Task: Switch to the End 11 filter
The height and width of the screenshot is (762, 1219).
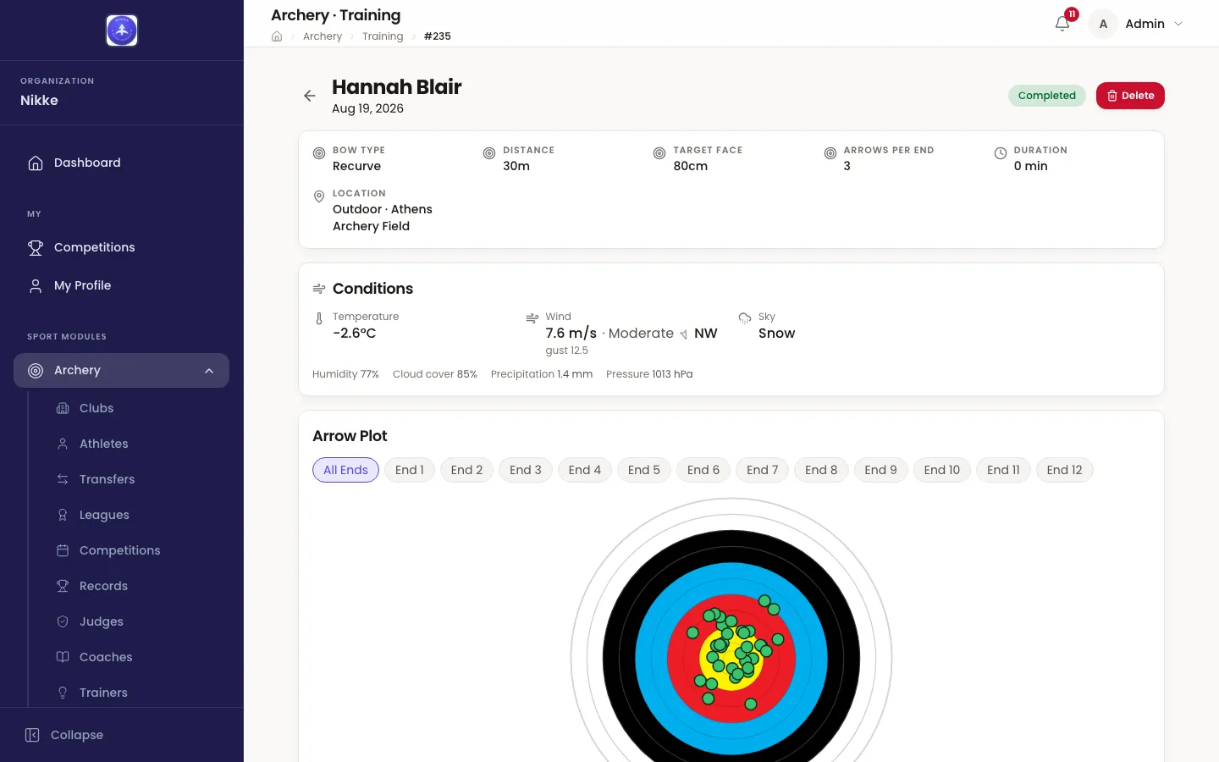Action: (1003, 470)
